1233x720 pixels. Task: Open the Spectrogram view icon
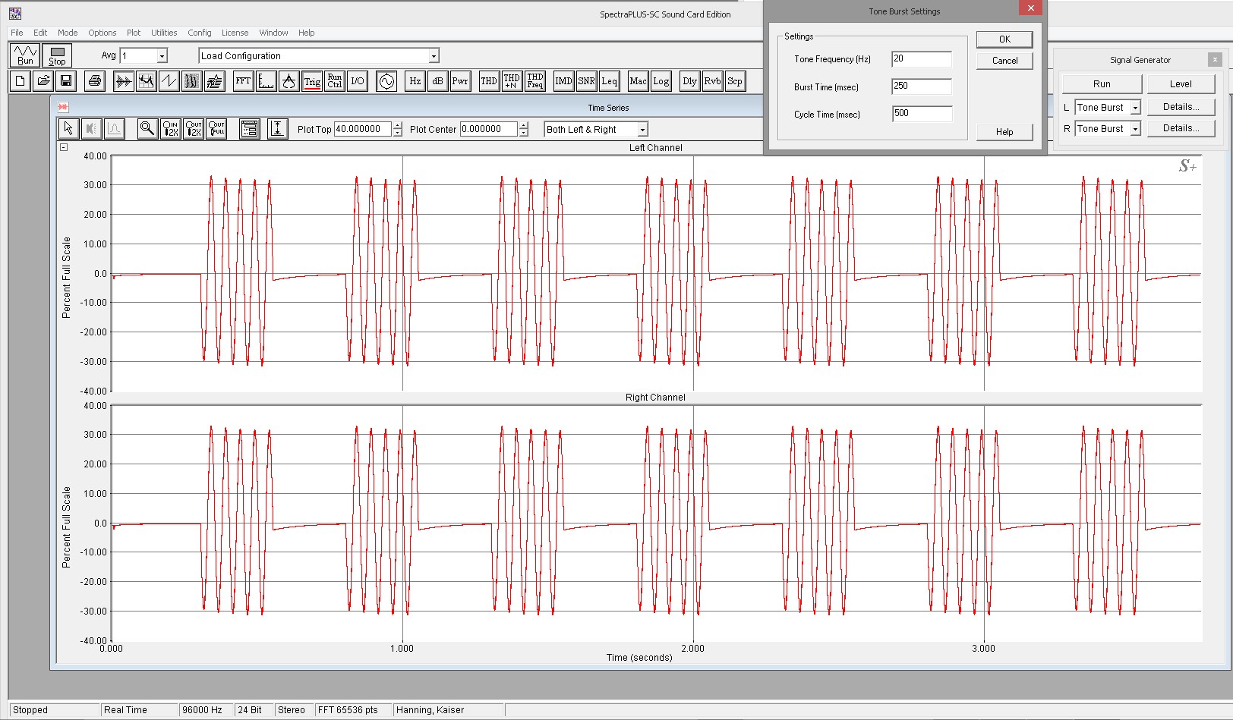(192, 81)
